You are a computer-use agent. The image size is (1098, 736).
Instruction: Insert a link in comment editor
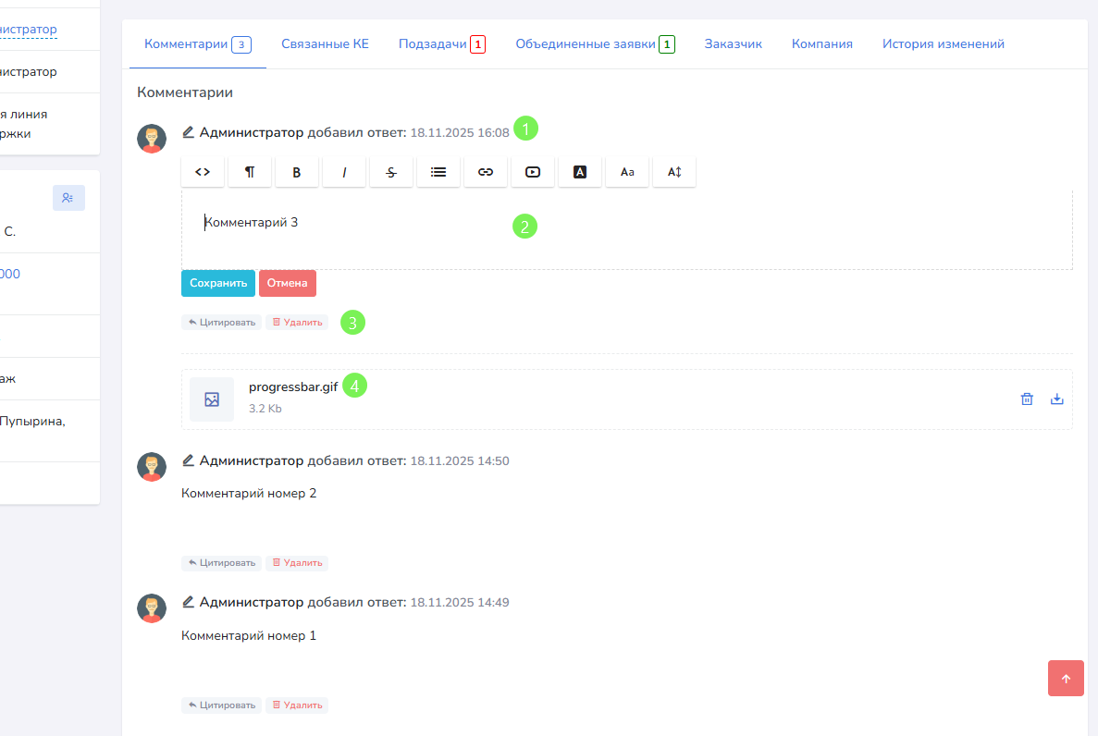pyautogui.click(x=486, y=172)
